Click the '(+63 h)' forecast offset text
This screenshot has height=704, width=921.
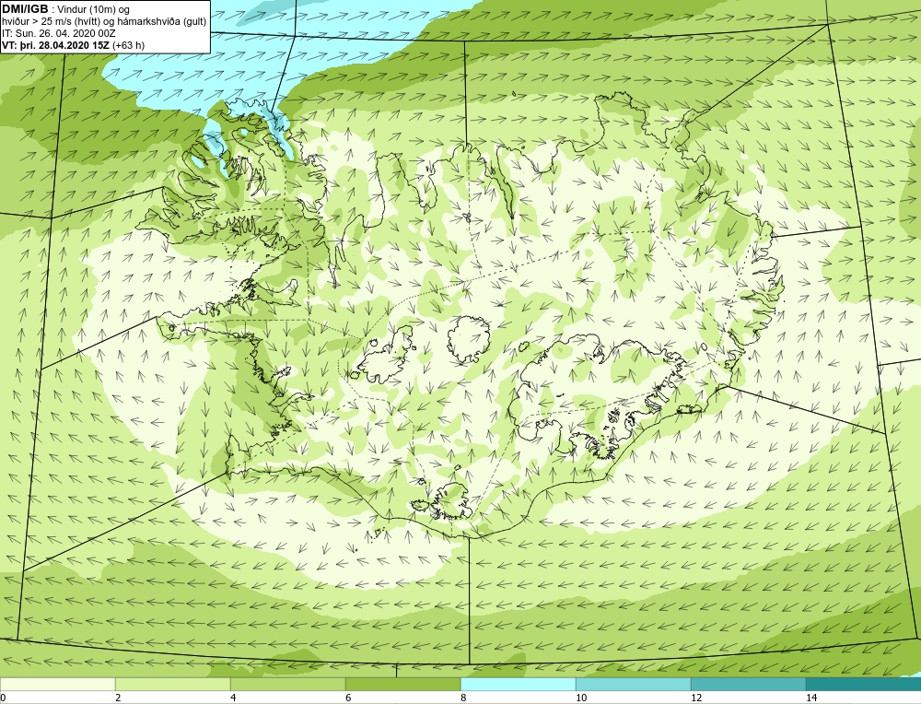[128, 45]
